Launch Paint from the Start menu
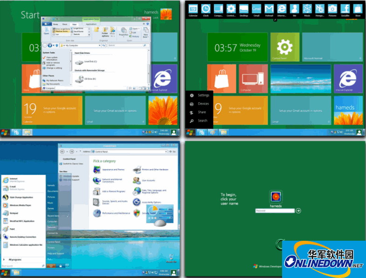 (x=9, y=229)
